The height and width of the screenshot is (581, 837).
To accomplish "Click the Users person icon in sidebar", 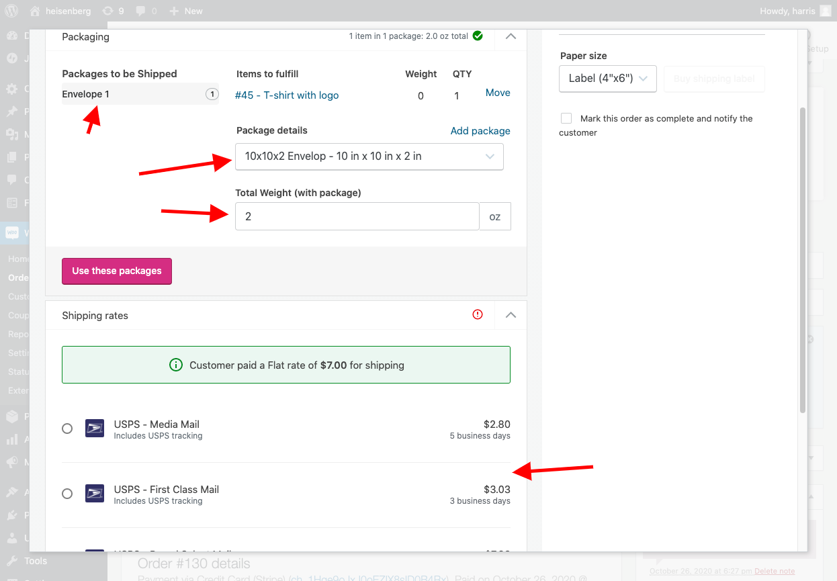I will 12,538.
